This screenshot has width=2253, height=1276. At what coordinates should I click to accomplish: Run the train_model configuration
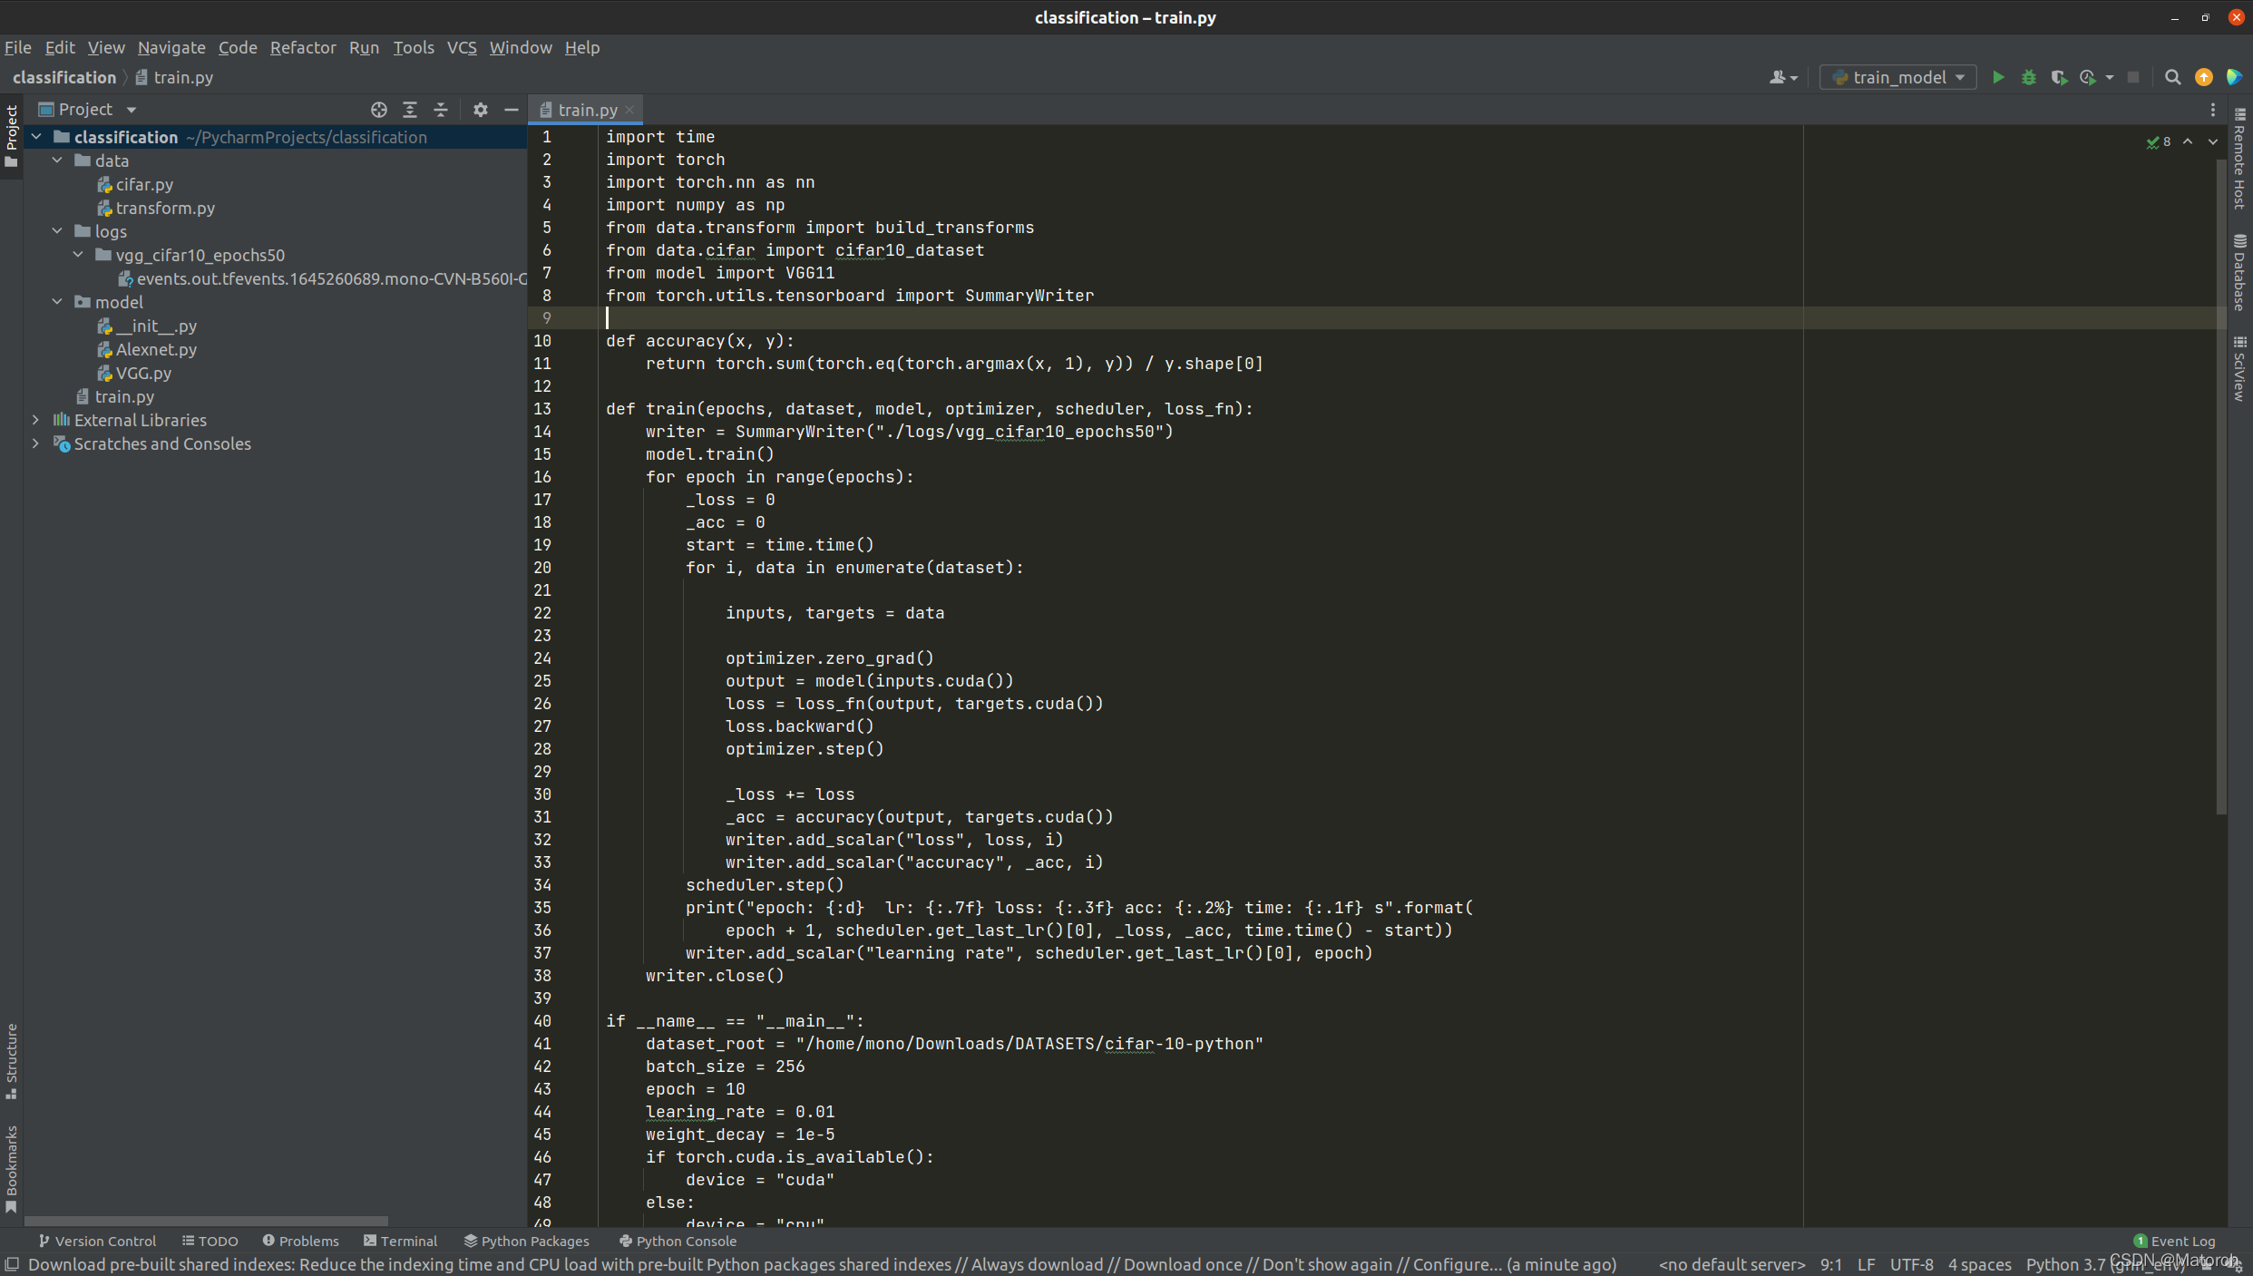coord(1998,78)
